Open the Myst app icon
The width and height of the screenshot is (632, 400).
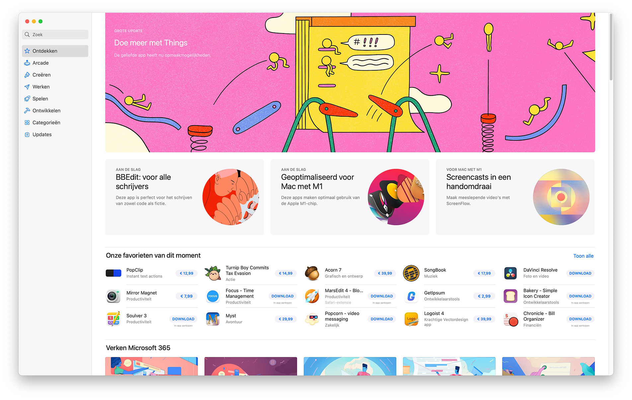[213, 319]
